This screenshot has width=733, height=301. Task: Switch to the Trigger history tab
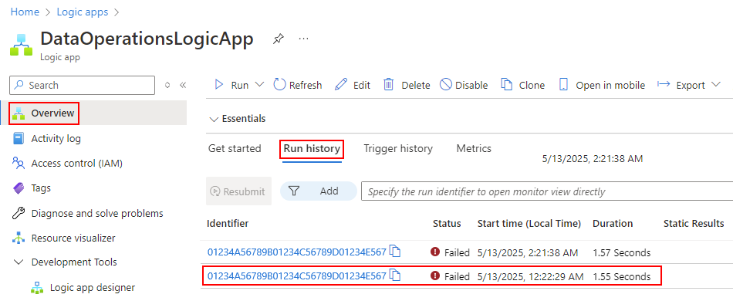tap(398, 149)
